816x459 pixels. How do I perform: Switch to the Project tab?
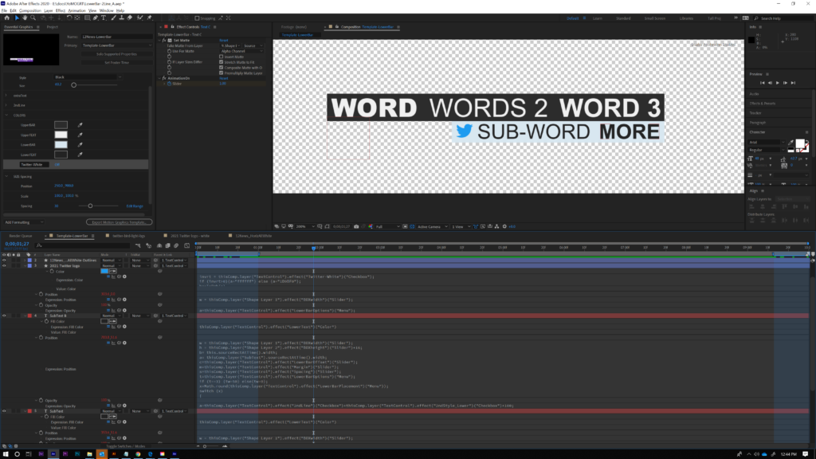(x=52, y=26)
